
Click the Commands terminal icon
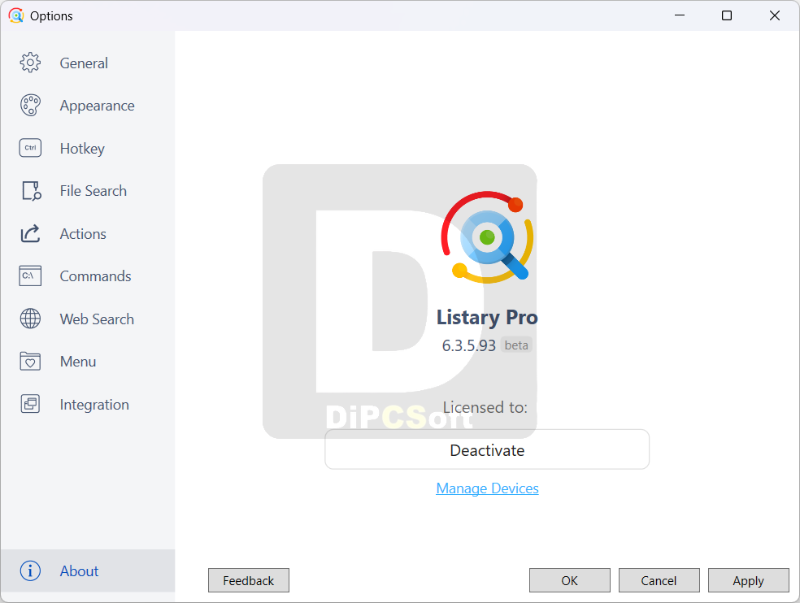(x=30, y=276)
